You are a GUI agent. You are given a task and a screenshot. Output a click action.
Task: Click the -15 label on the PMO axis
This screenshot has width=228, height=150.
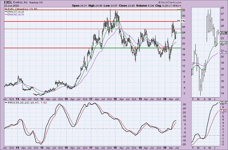point(184,140)
